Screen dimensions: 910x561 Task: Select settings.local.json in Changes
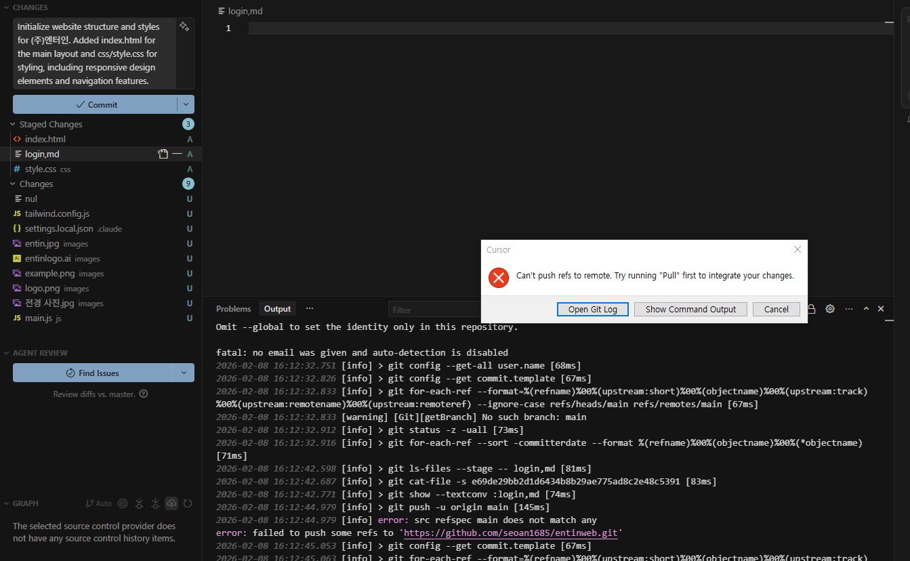point(101,228)
